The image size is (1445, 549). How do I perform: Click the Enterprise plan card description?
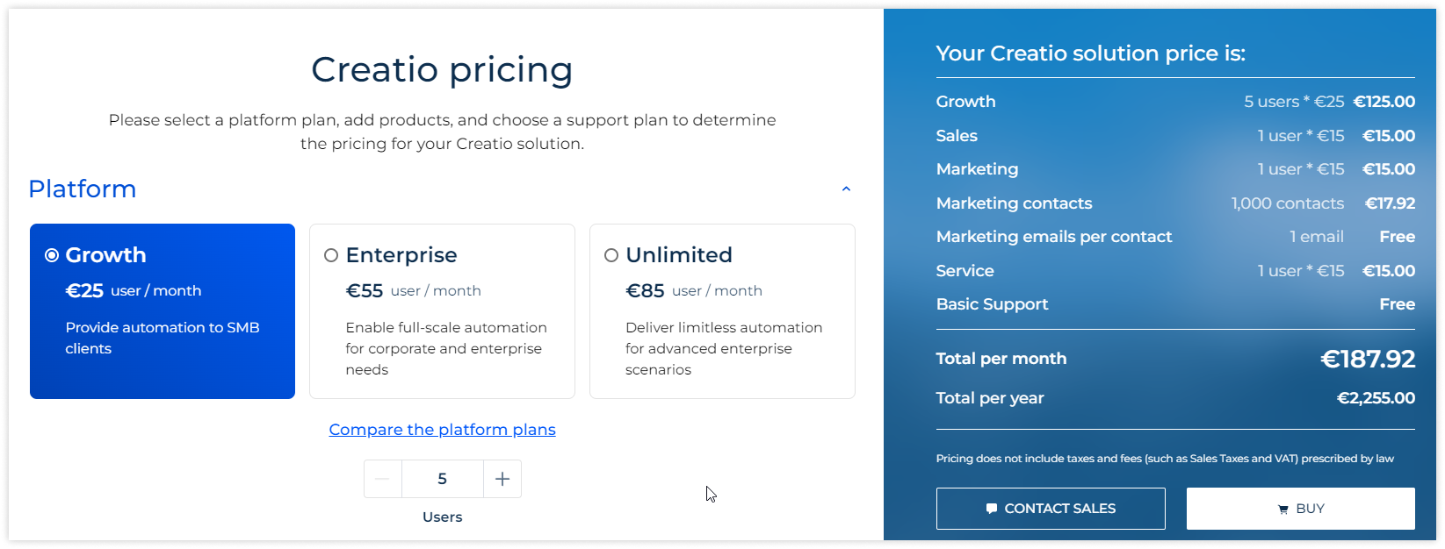click(x=446, y=349)
